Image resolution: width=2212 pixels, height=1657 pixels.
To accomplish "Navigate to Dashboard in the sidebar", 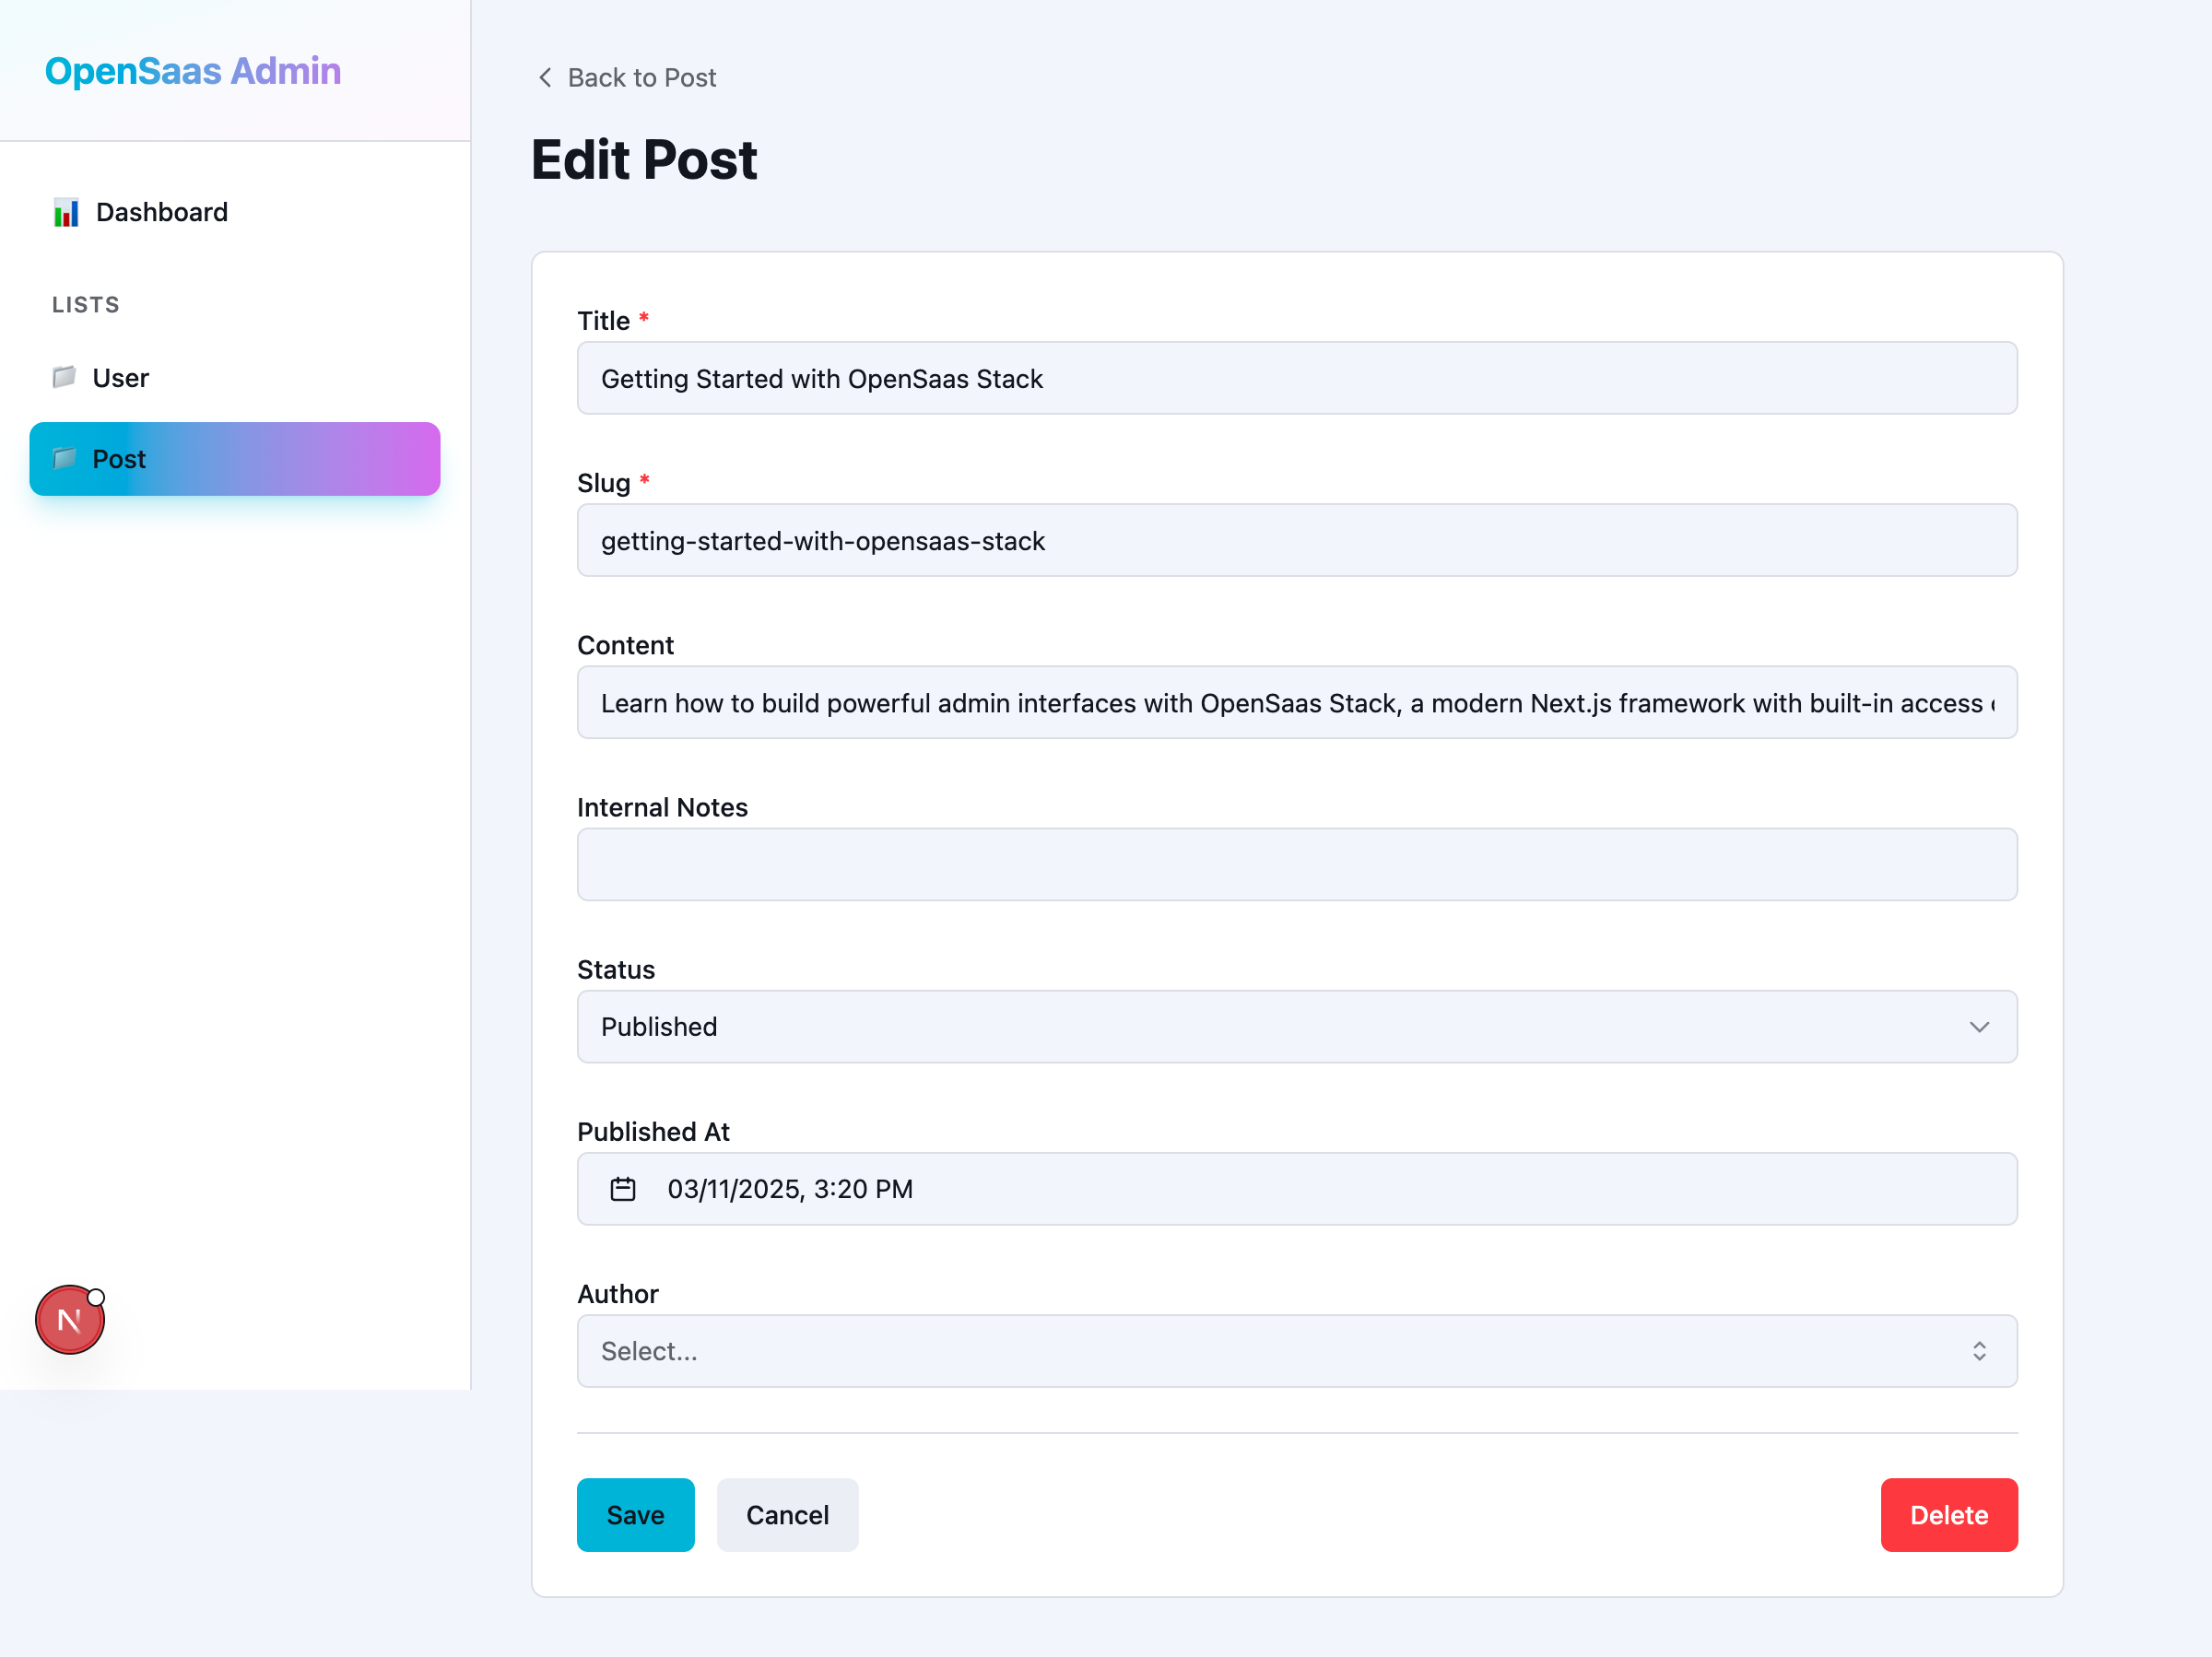I will (x=161, y=212).
